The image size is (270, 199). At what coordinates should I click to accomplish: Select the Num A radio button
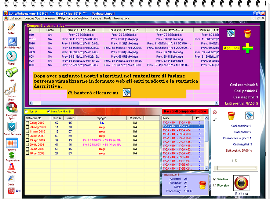point(26,112)
